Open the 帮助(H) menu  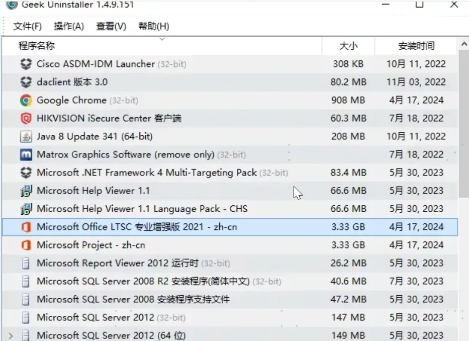click(x=154, y=26)
